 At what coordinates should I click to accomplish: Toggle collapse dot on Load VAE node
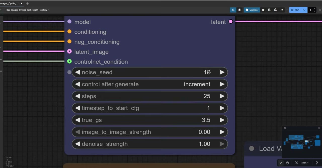click(252, 148)
